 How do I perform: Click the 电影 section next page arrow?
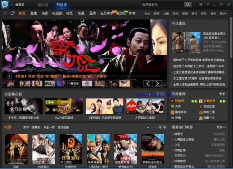click(x=165, y=128)
